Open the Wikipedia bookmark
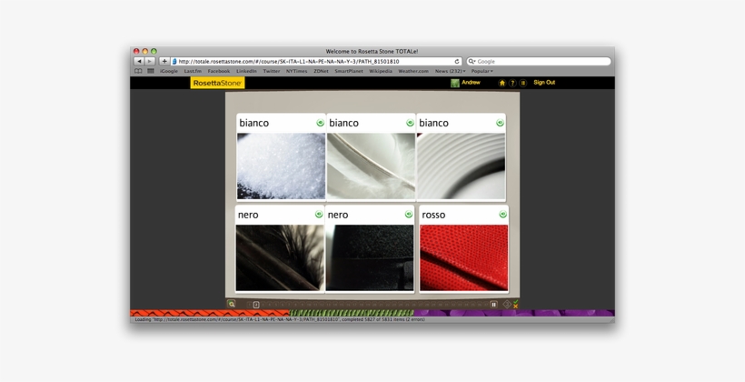 click(x=381, y=71)
